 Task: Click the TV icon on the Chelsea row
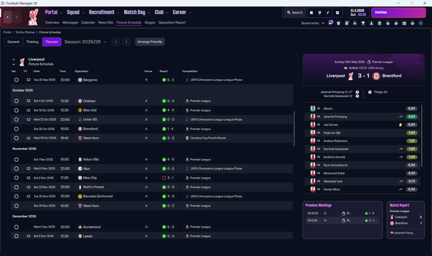[29, 101]
